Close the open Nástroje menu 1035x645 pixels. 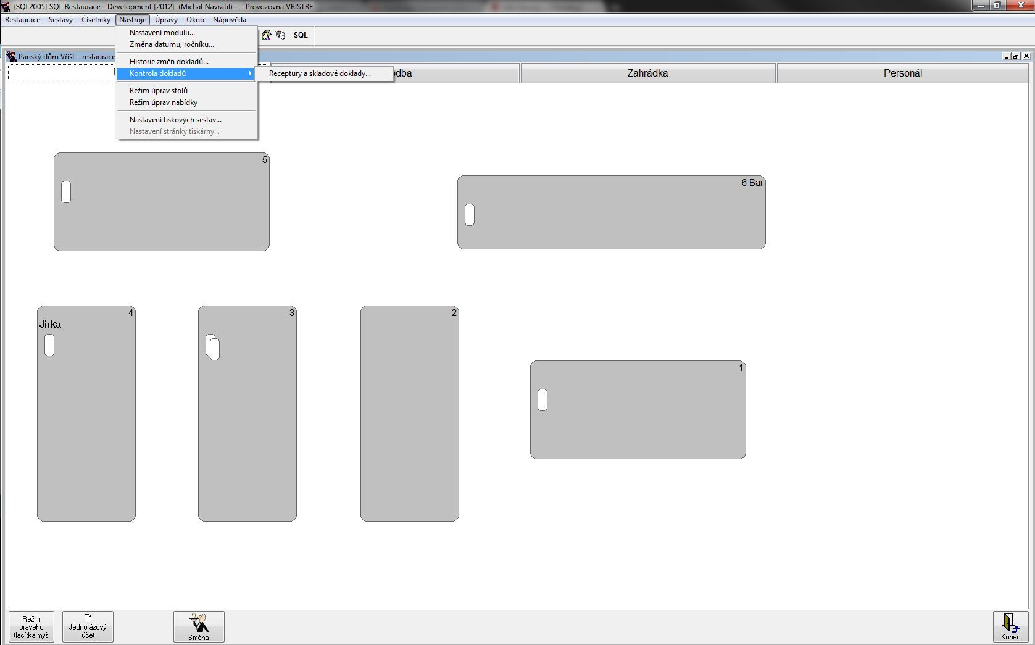click(133, 20)
